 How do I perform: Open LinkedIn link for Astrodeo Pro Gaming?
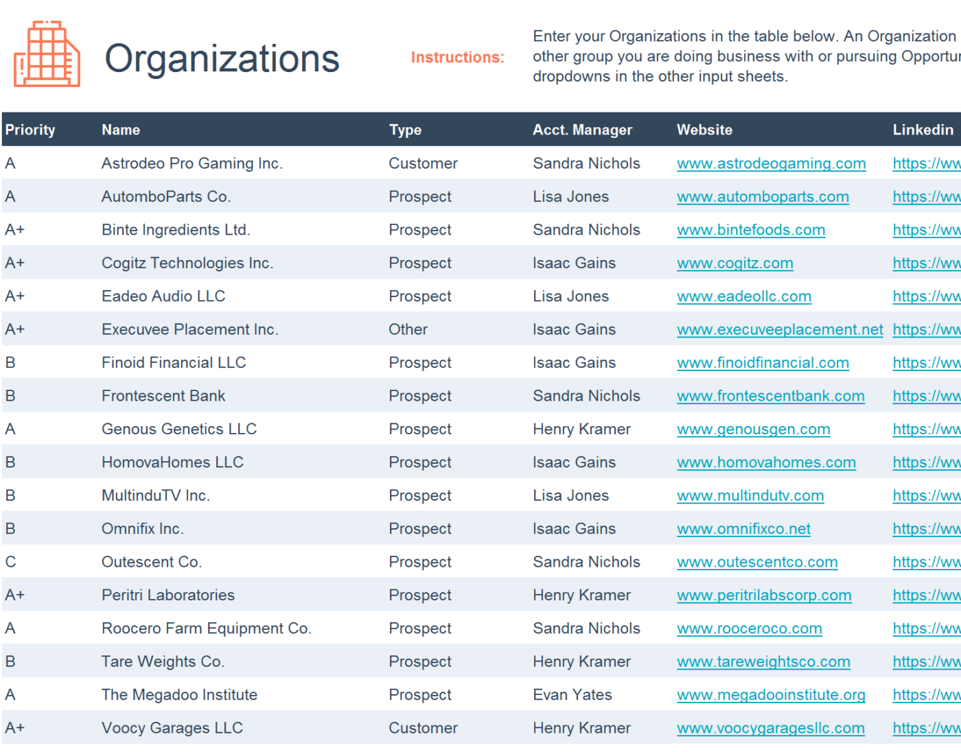pos(927,163)
